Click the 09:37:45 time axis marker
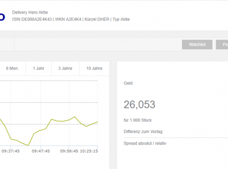 tap(10, 151)
